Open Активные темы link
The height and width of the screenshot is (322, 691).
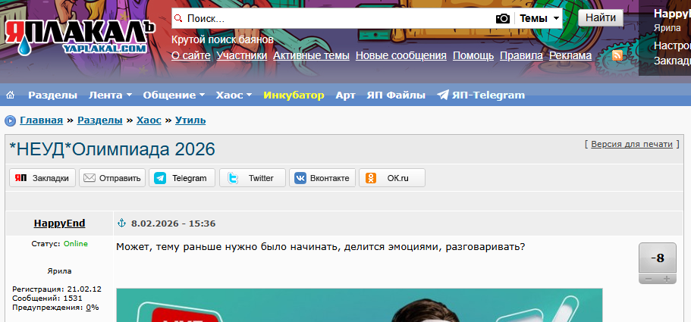[311, 56]
